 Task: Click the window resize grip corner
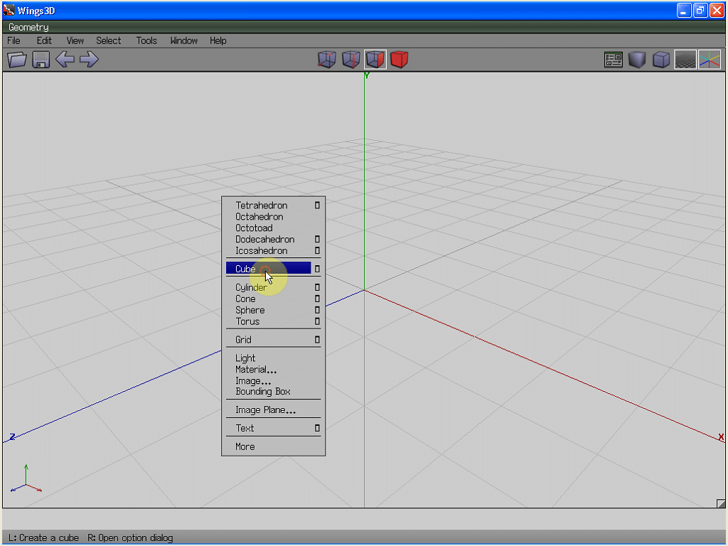[720, 503]
